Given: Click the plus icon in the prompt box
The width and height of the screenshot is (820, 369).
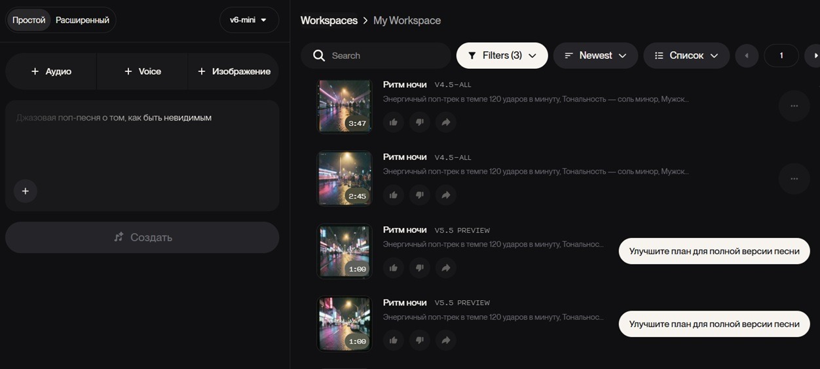Looking at the screenshot, I should 26,191.
